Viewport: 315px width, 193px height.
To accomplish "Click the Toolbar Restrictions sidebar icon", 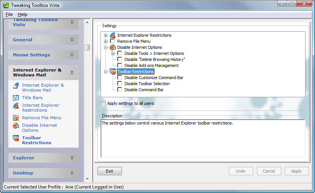I will pyautogui.click(x=16, y=138).
